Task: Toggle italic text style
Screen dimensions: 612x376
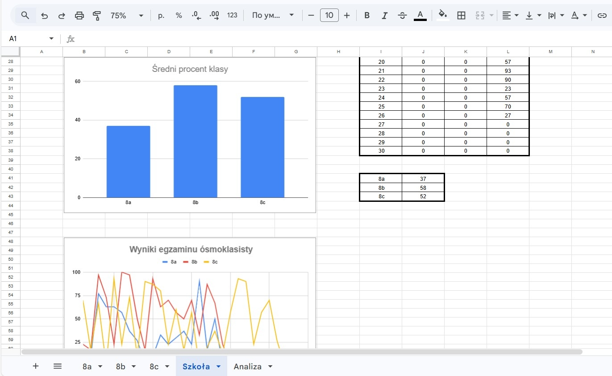Action: pos(384,16)
